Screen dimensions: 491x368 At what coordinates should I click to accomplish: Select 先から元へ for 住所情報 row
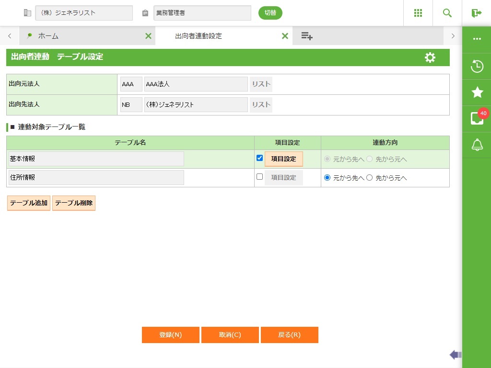369,178
